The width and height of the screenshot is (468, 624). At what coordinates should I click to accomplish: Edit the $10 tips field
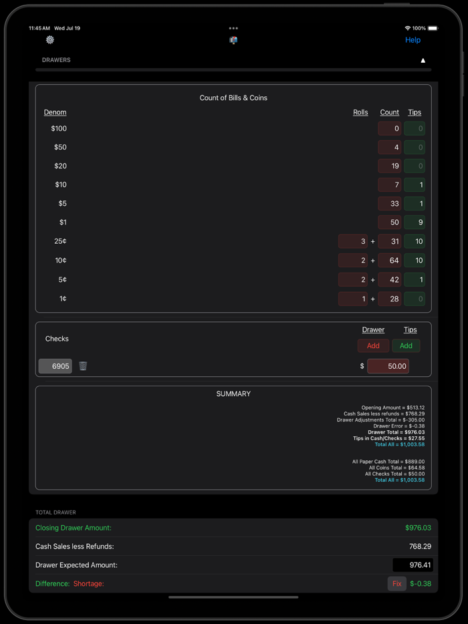415,184
